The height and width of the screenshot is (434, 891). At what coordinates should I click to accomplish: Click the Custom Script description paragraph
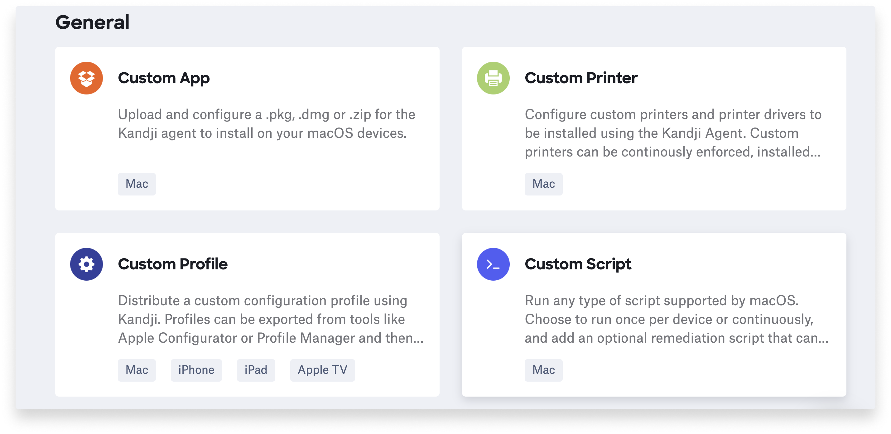point(676,319)
